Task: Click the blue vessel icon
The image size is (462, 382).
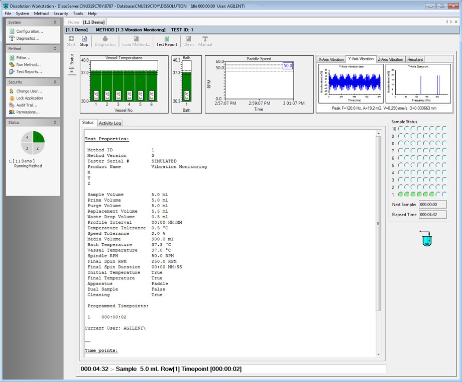Action: pyautogui.click(x=427, y=240)
